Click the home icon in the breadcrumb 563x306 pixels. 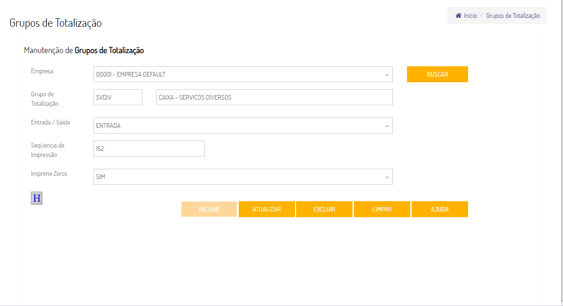click(458, 16)
